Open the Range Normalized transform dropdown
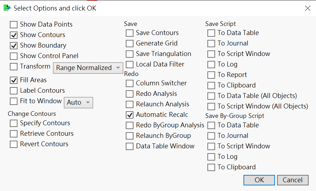This screenshot has width=316, height=191. (x=88, y=68)
